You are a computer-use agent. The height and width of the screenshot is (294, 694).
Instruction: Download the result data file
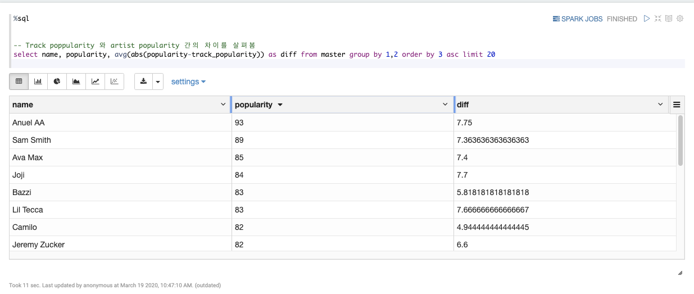coord(144,82)
